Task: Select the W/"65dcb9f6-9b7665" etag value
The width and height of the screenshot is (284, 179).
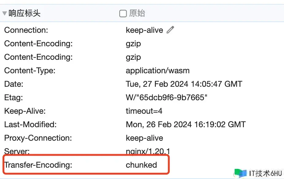Action: tap(167, 97)
